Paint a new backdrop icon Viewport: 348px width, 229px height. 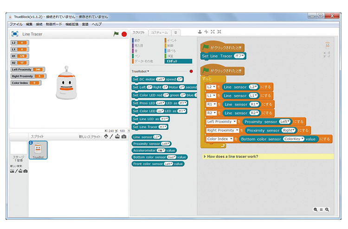point(16,171)
